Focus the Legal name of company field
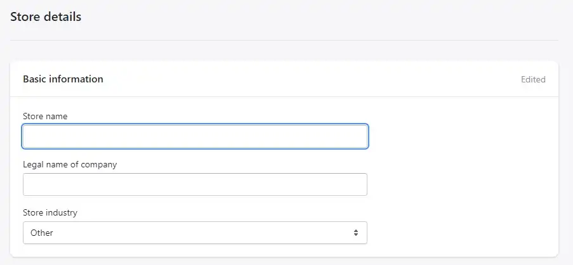 tap(195, 184)
